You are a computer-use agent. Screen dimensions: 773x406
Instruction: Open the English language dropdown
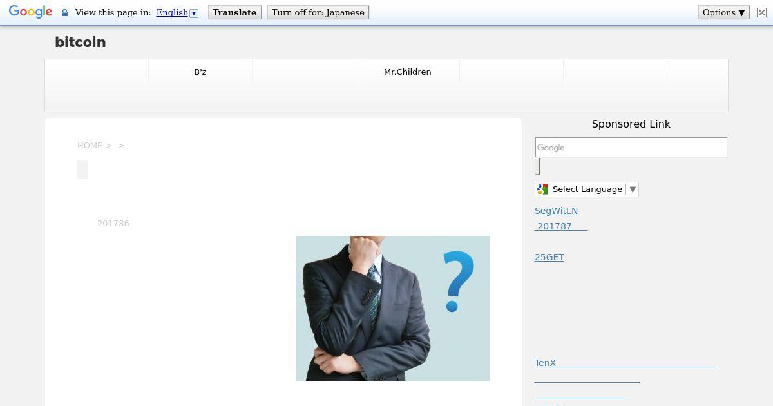pyautogui.click(x=177, y=13)
